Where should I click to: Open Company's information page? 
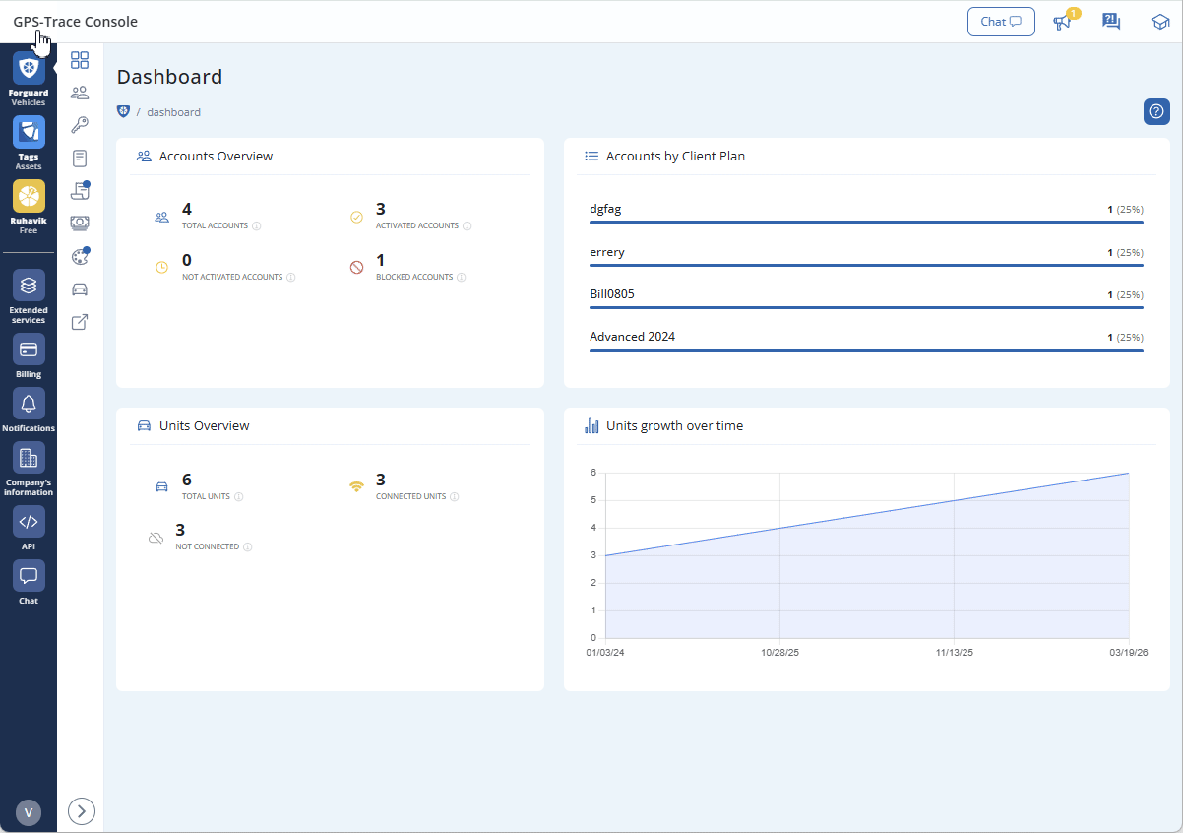click(29, 458)
